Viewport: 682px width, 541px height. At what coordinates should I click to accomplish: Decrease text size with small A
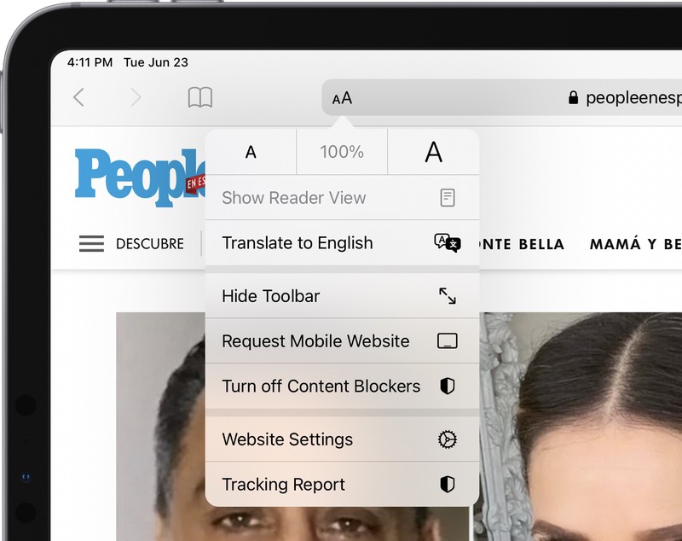pos(251,152)
